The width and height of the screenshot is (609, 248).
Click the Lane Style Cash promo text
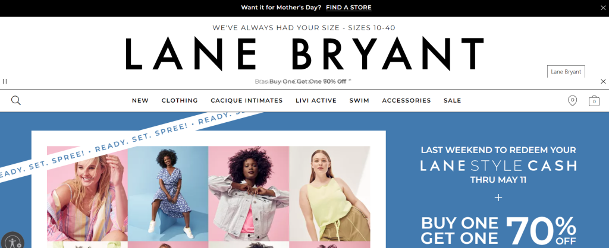498,166
